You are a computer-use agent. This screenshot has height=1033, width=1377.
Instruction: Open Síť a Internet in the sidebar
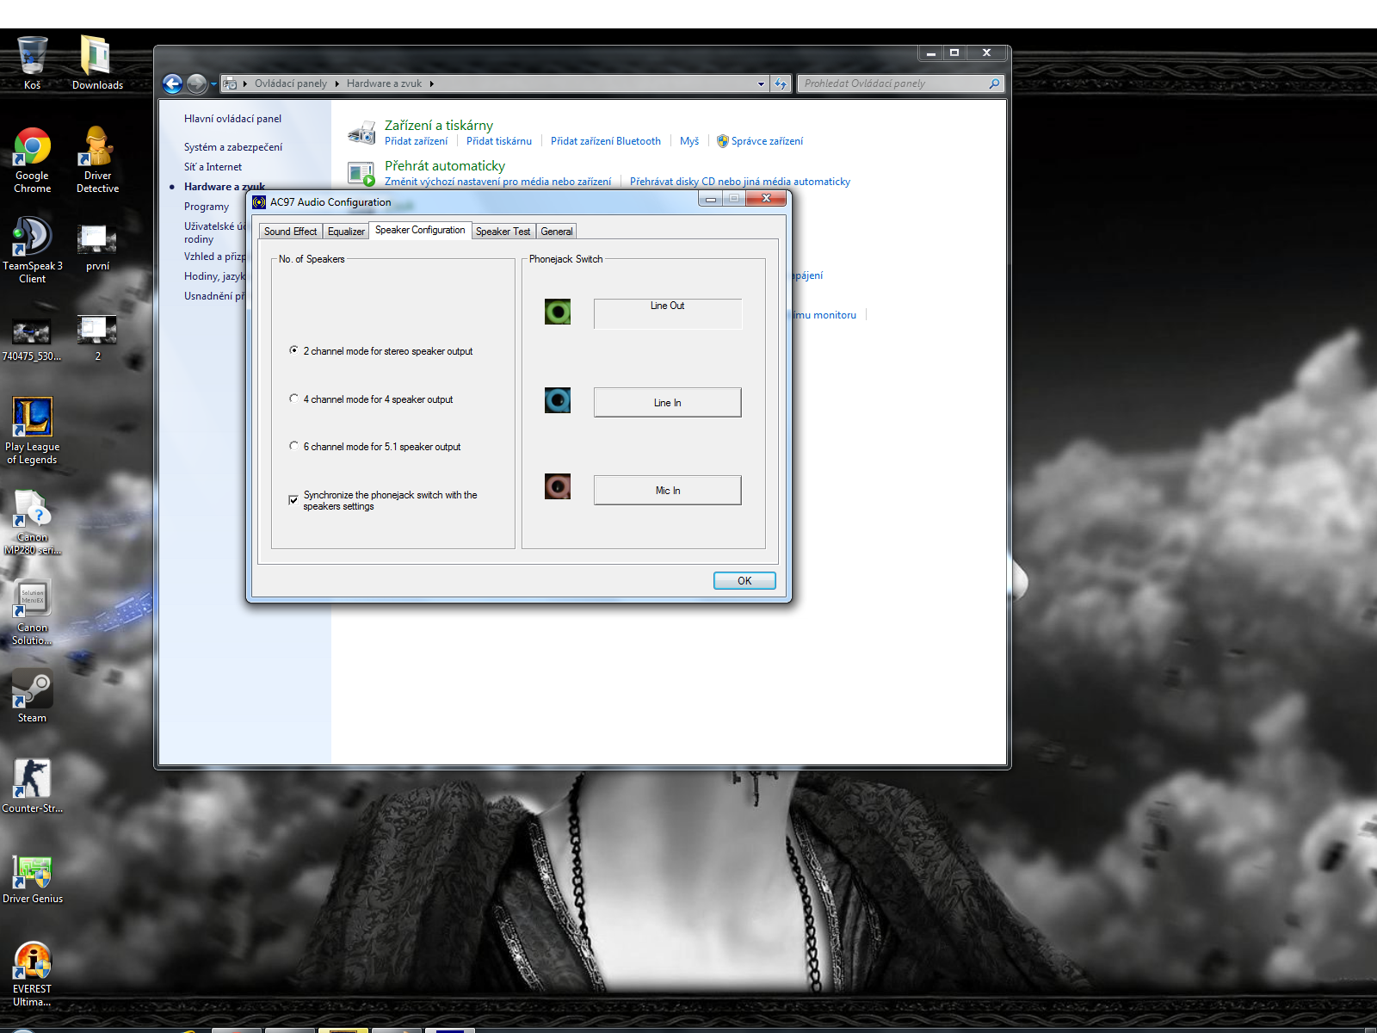coord(213,167)
